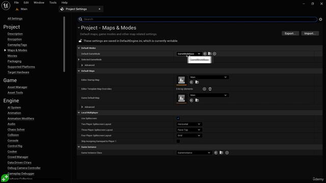Open Packaging settings

[14, 61]
